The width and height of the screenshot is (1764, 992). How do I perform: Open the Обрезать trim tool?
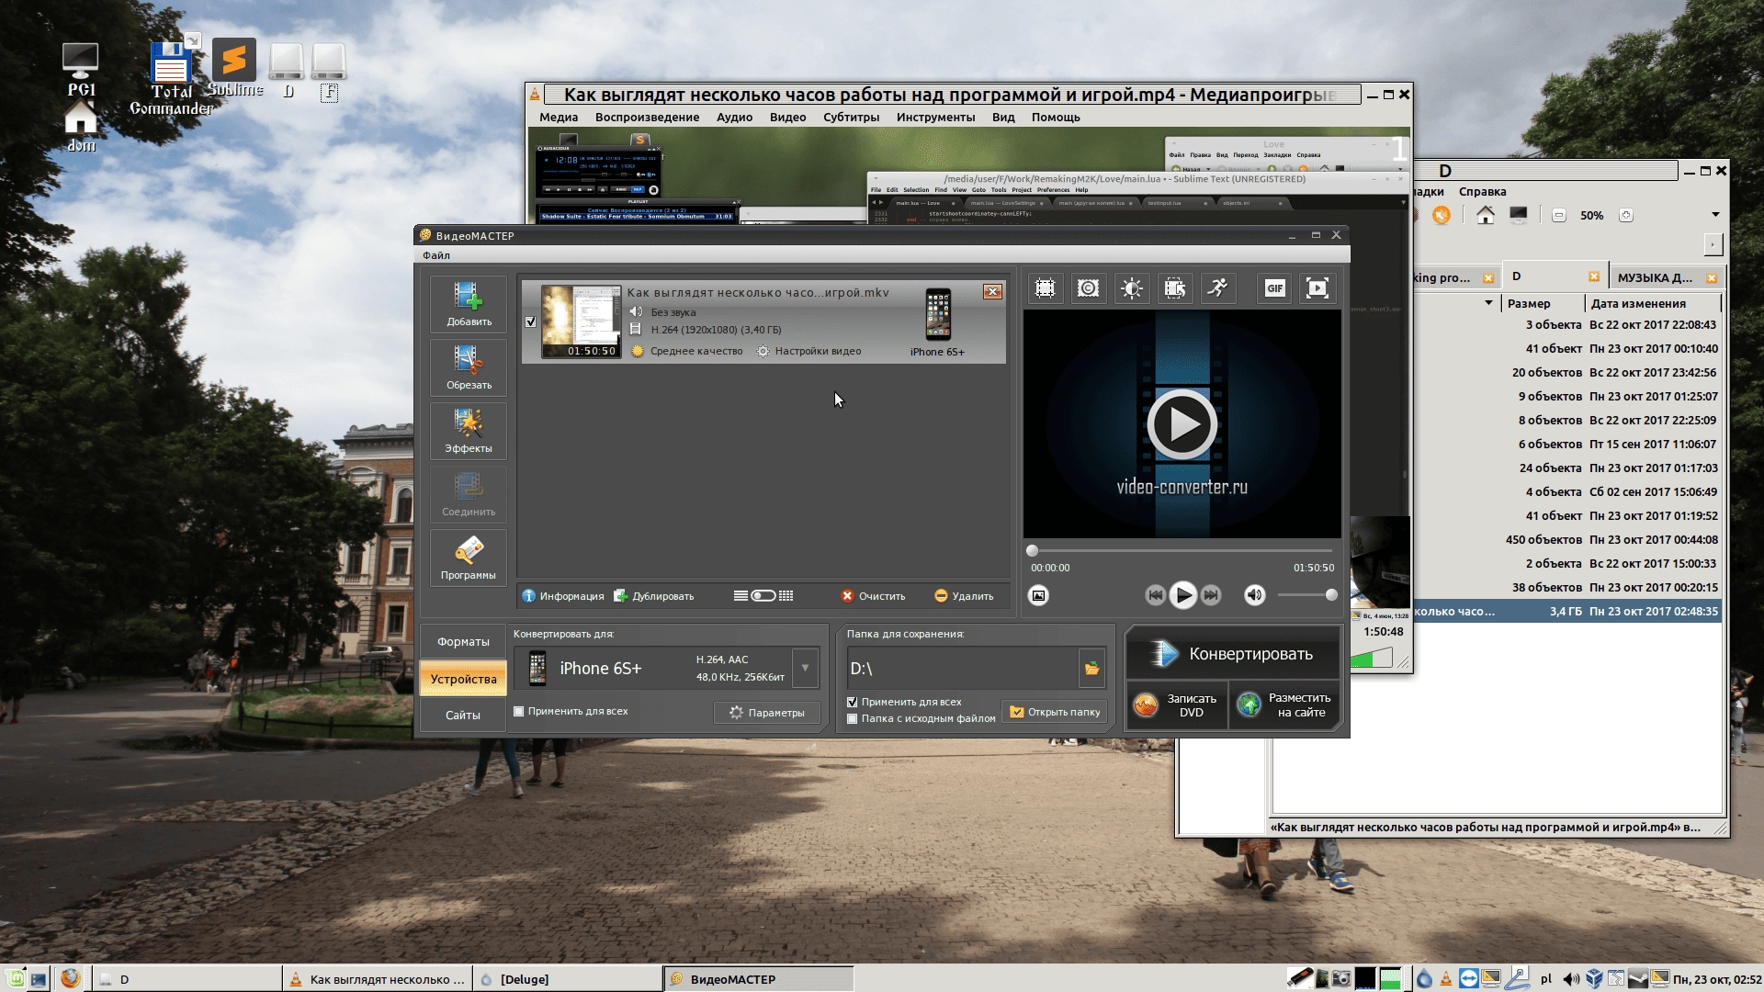coord(469,367)
